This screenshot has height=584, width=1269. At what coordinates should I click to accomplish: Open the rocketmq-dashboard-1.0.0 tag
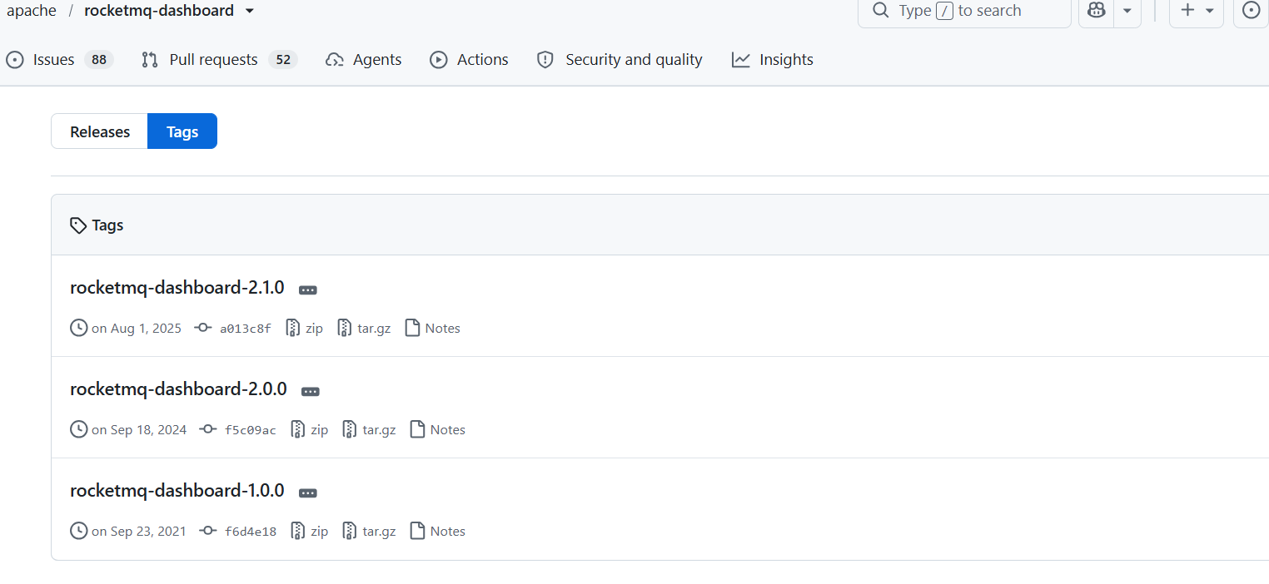(177, 491)
